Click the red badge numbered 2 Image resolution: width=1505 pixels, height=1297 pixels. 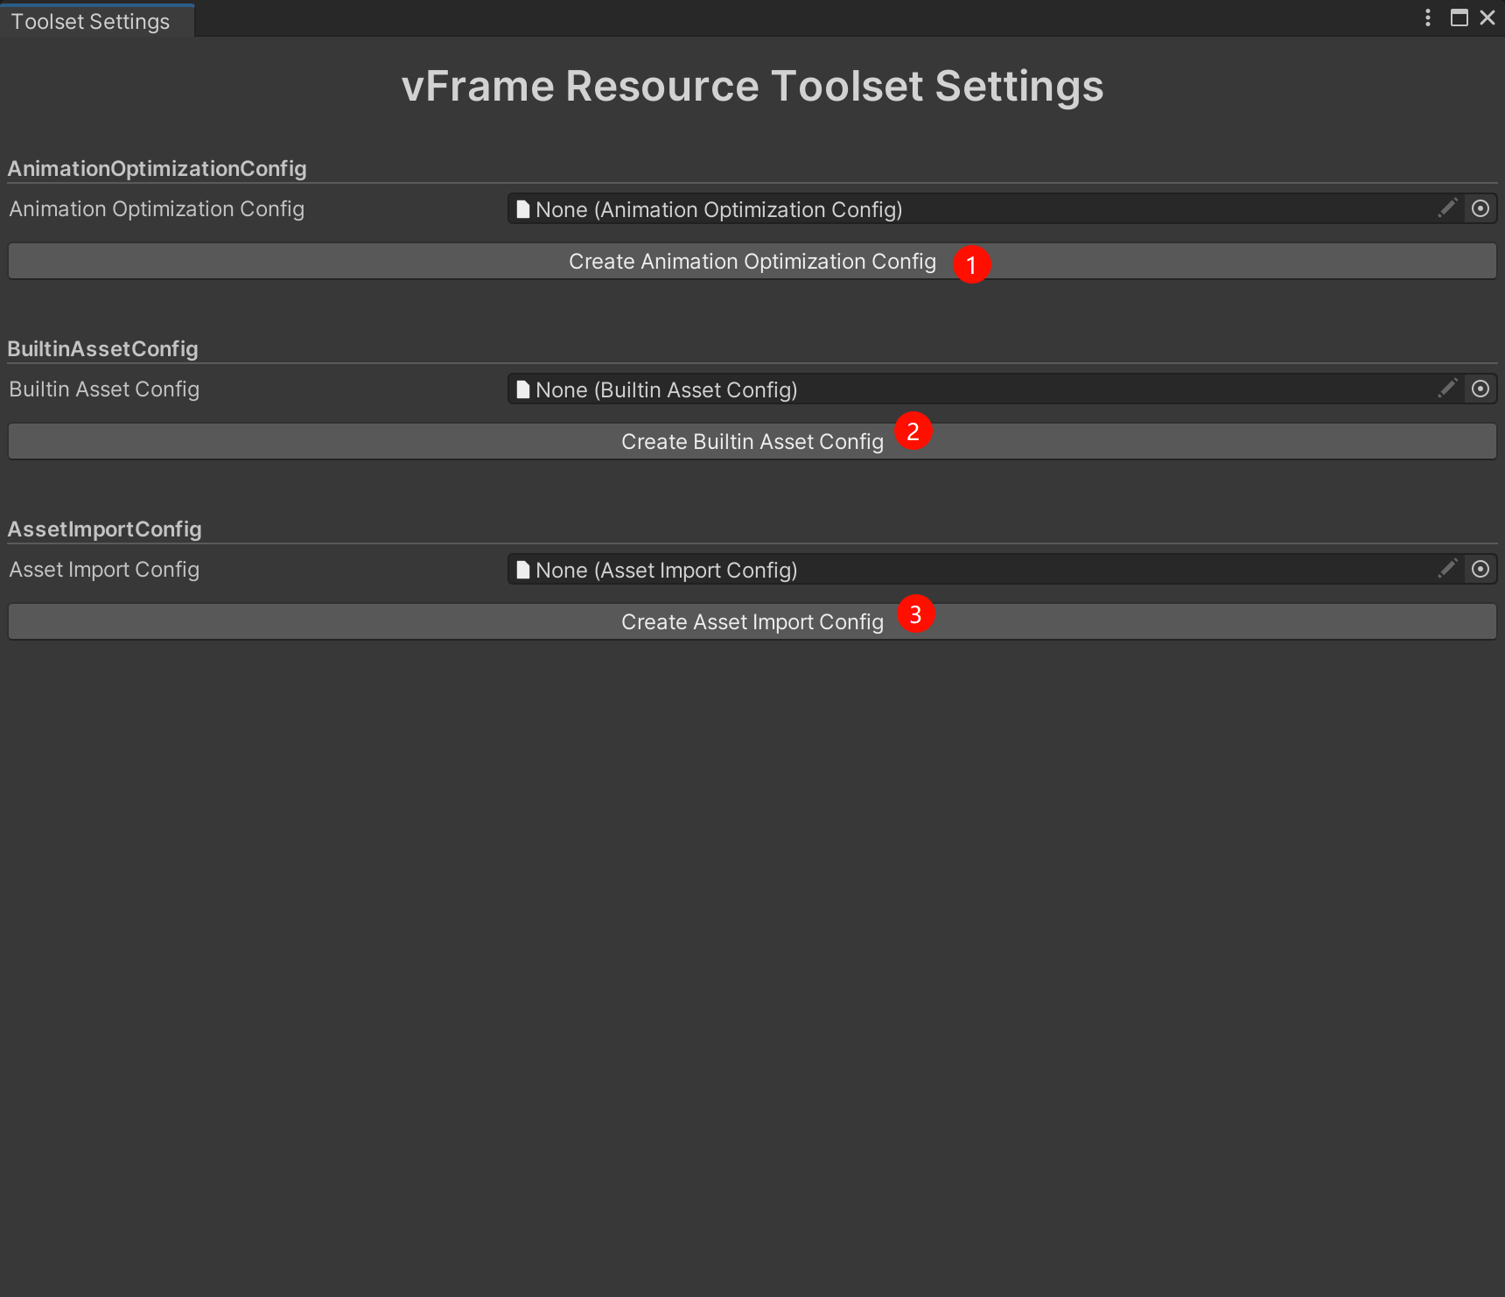pos(913,431)
